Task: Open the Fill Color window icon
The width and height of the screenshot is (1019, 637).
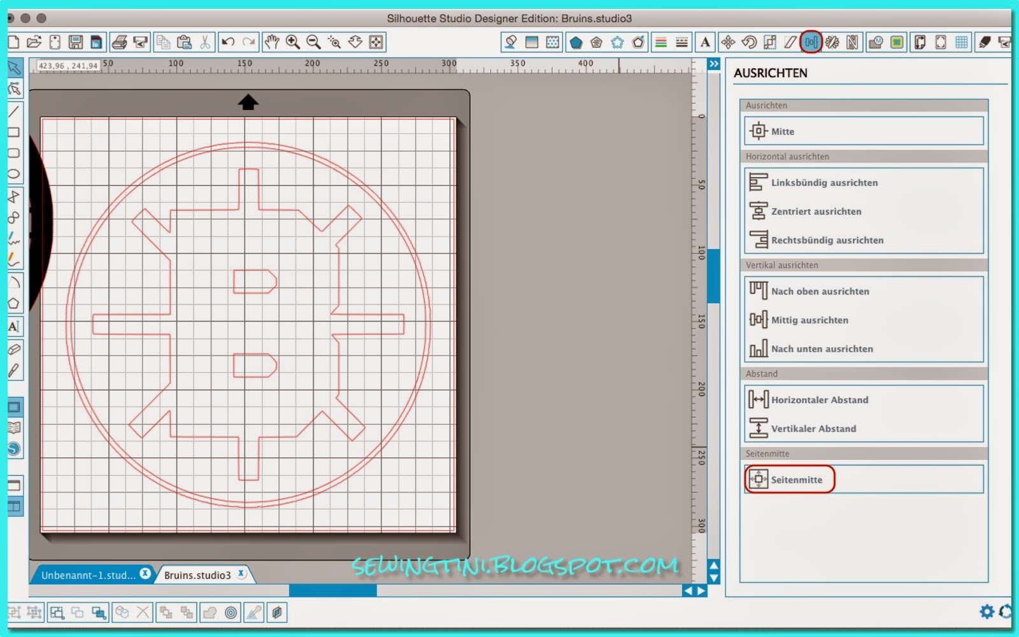Action: coord(511,43)
